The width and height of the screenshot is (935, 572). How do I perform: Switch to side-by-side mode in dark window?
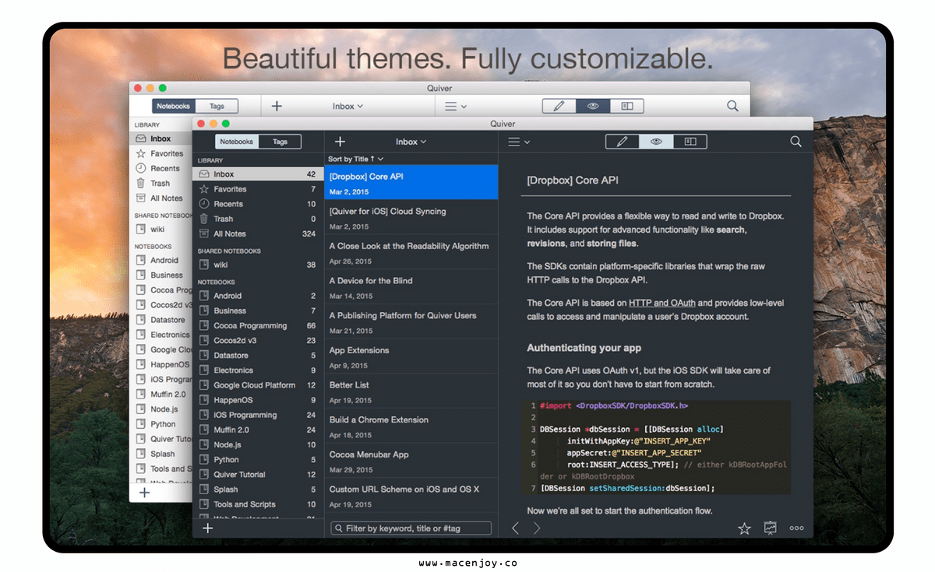(690, 142)
